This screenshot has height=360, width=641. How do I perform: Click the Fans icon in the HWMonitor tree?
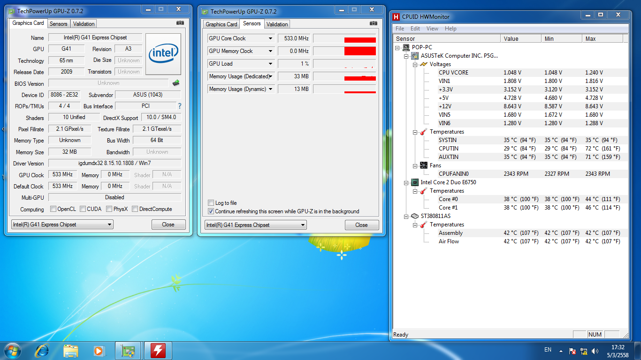coord(423,165)
